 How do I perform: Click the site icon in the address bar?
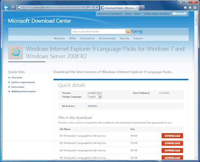click(18, 8)
